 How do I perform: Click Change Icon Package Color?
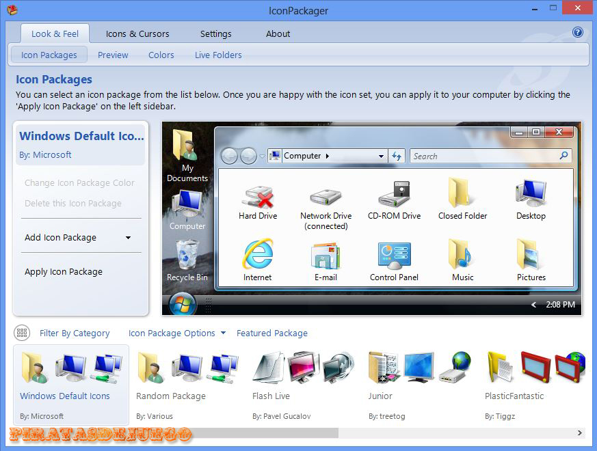click(x=79, y=182)
